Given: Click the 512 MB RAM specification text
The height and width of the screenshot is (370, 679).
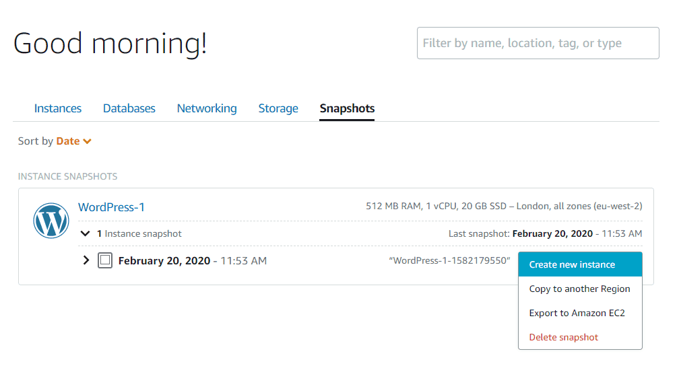Looking at the screenshot, I should [504, 206].
